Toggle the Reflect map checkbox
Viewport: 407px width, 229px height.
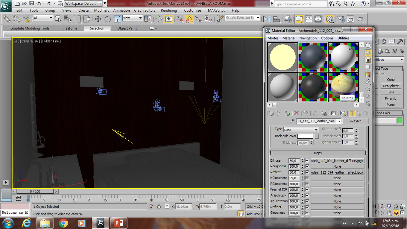(x=307, y=172)
